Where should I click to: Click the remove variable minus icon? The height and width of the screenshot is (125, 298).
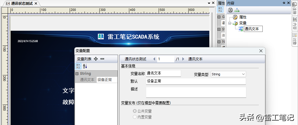102,59
